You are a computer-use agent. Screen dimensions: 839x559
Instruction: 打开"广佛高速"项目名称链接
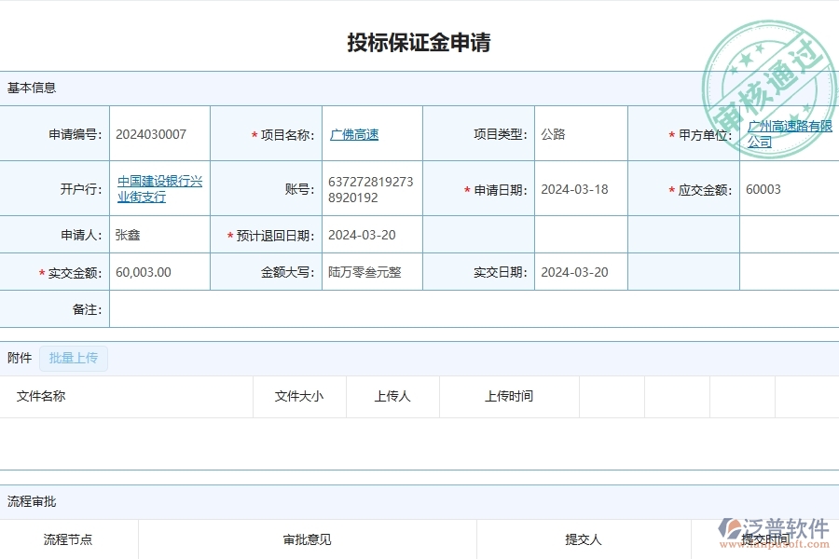point(353,133)
